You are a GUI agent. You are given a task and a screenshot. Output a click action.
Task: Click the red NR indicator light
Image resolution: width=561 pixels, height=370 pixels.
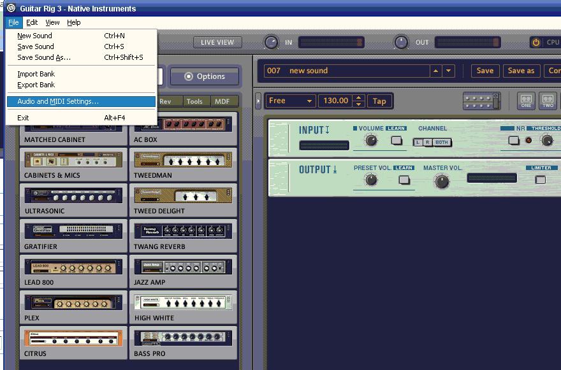point(528,140)
